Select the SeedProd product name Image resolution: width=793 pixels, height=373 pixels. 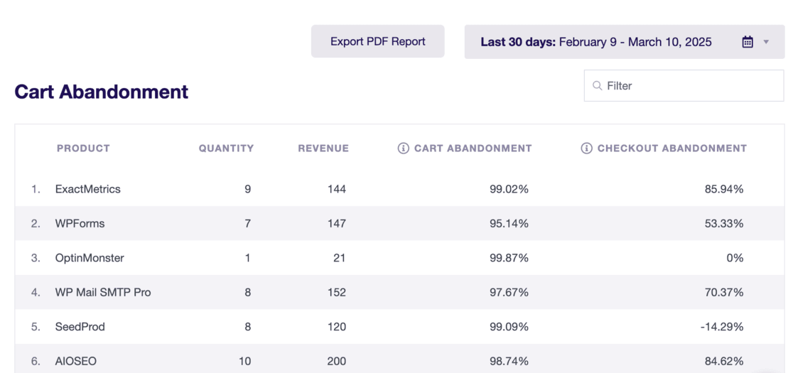tap(80, 327)
